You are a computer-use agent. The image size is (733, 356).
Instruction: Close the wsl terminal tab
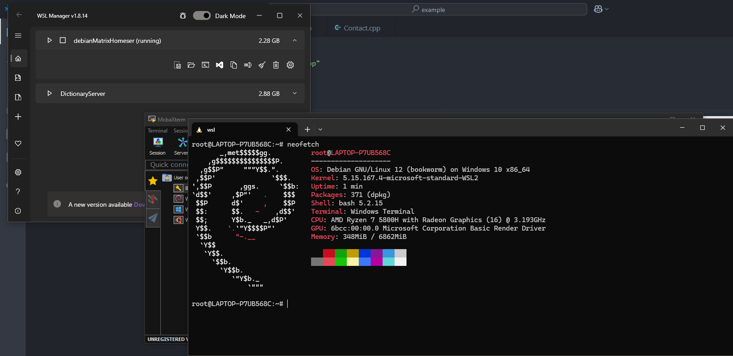(289, 129)
